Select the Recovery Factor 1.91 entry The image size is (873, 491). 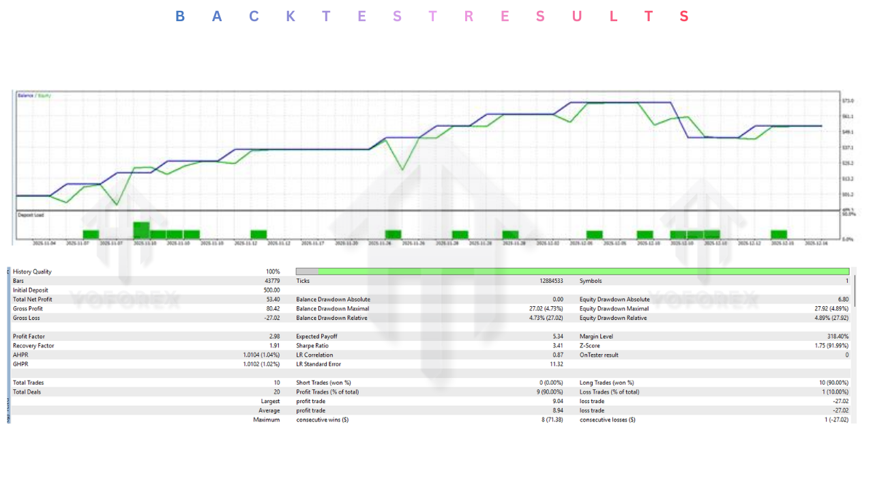click(273, 345)
